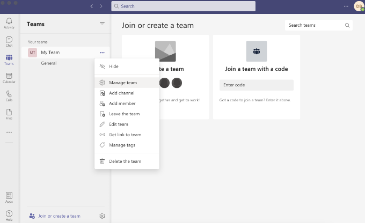Focus the top Search box
The height and width of the screenshot is (223, 365).
[x=183, y=6]
